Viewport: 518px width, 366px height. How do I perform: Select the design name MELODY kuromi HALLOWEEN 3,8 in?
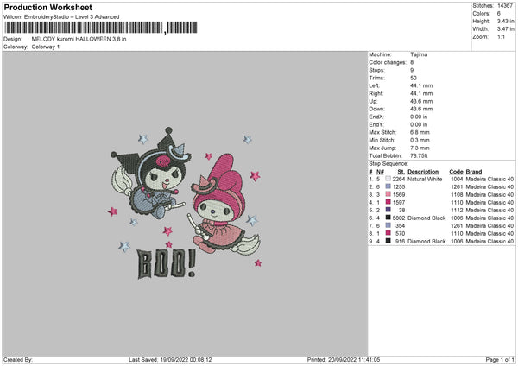[79, 39]
